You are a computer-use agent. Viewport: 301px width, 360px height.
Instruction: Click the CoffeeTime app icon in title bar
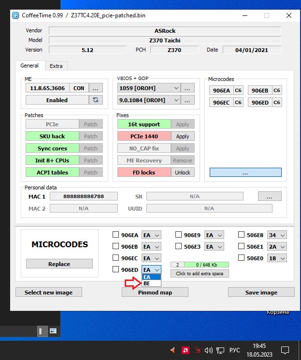[15, 15]
